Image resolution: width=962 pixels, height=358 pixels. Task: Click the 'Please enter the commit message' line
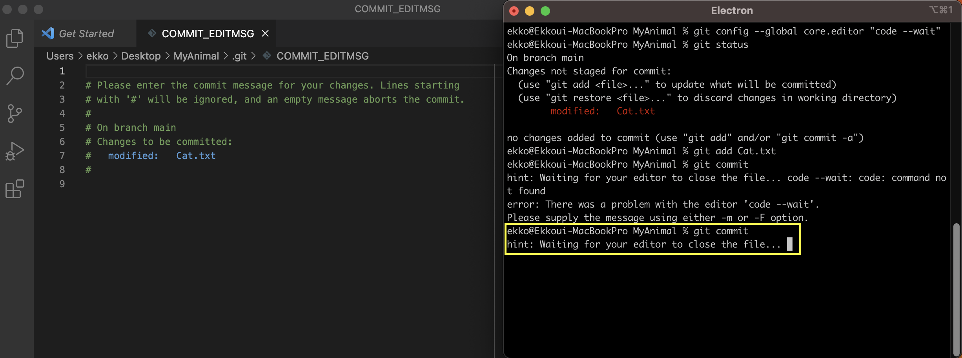tap(272, 85)
